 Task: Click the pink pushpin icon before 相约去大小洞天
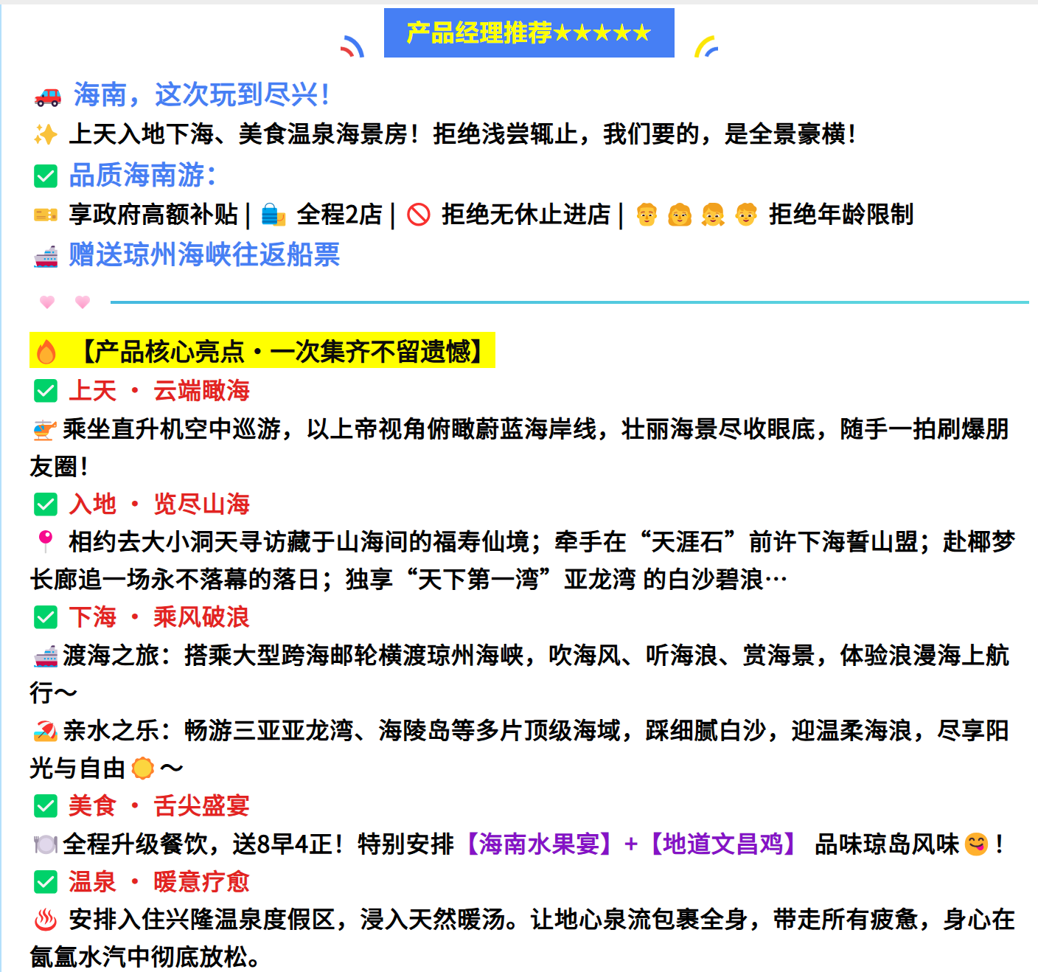click(x=46, y=541)
